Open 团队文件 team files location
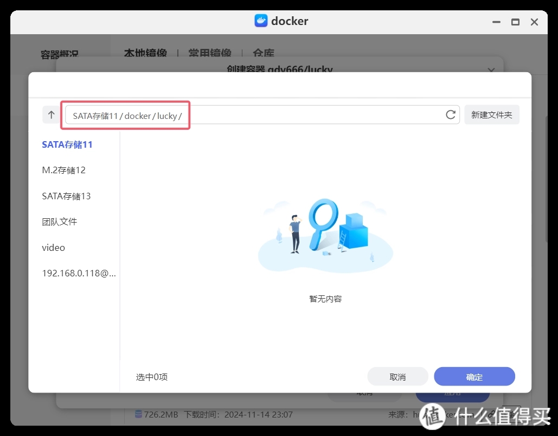 pos(60,222)
